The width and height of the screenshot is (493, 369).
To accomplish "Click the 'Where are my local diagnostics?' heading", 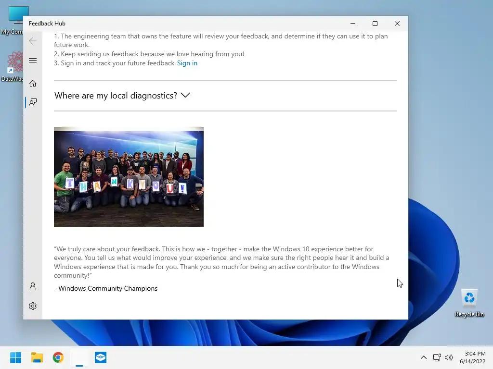I will 116,96.
